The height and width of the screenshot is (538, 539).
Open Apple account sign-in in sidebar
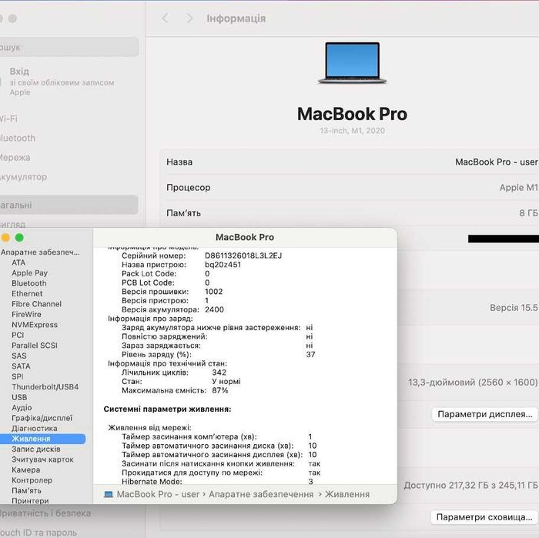tap(62, 82)
